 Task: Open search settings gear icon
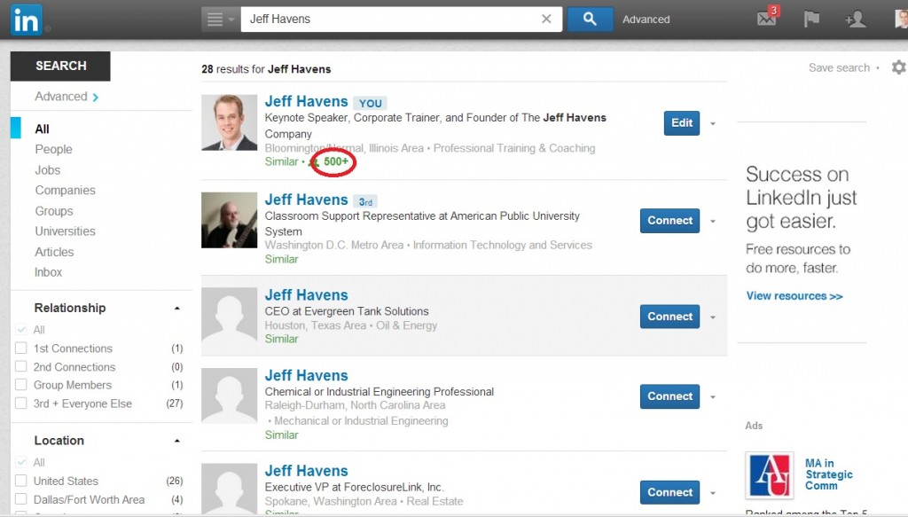point(898,67)
